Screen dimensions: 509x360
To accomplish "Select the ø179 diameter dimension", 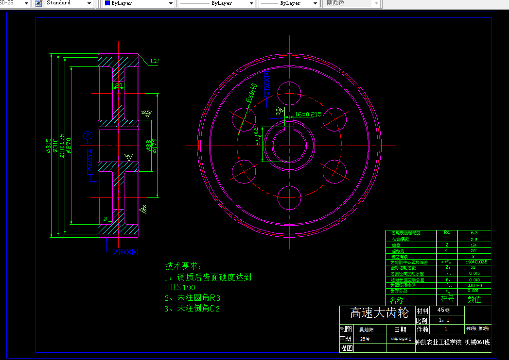I will [x=155, y=146].
